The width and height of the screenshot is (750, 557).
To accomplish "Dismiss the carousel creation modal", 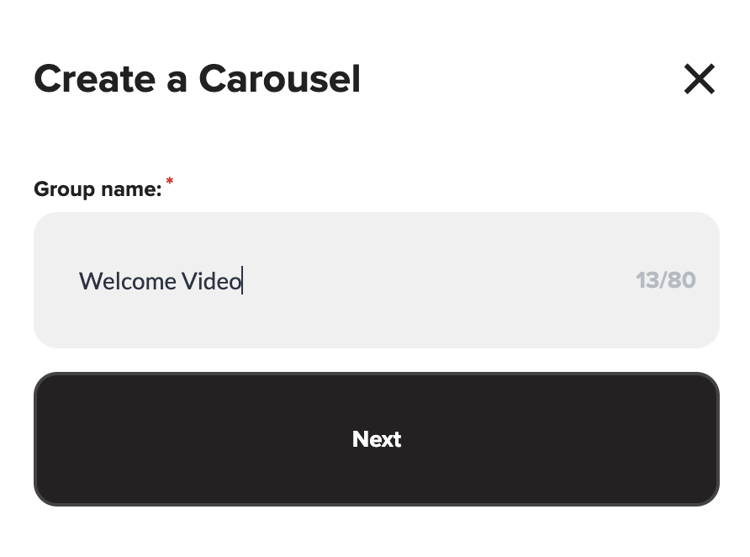I will pos(699,80).
